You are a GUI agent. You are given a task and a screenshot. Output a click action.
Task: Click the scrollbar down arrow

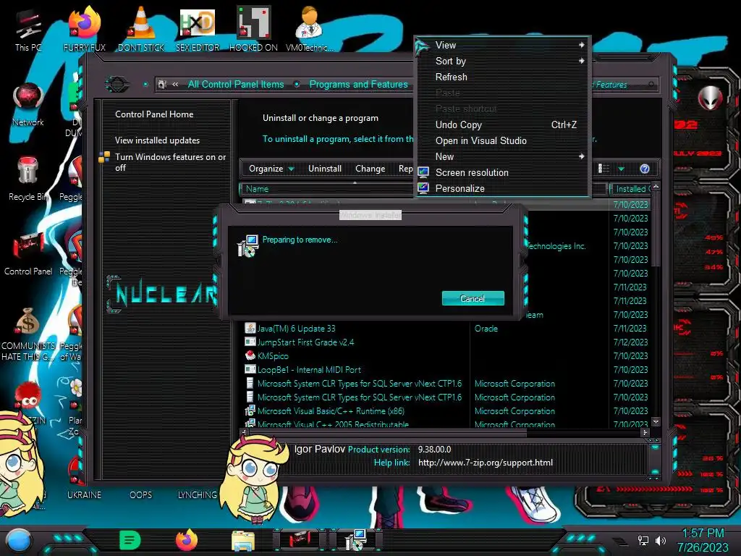tap(656, 421)
